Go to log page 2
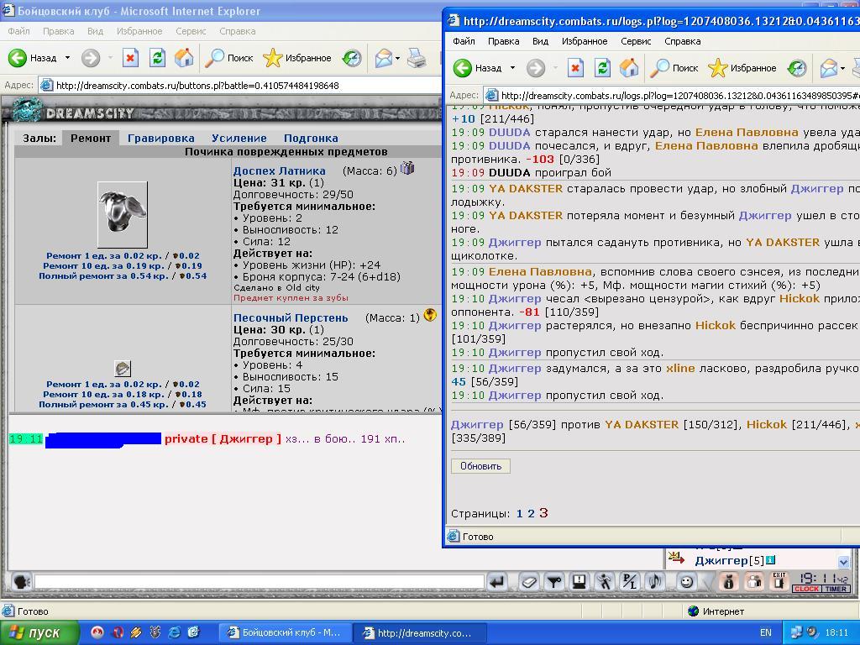The width and height of the screenshot is (860, 645). pyautogui.click(x=531, y=514)
